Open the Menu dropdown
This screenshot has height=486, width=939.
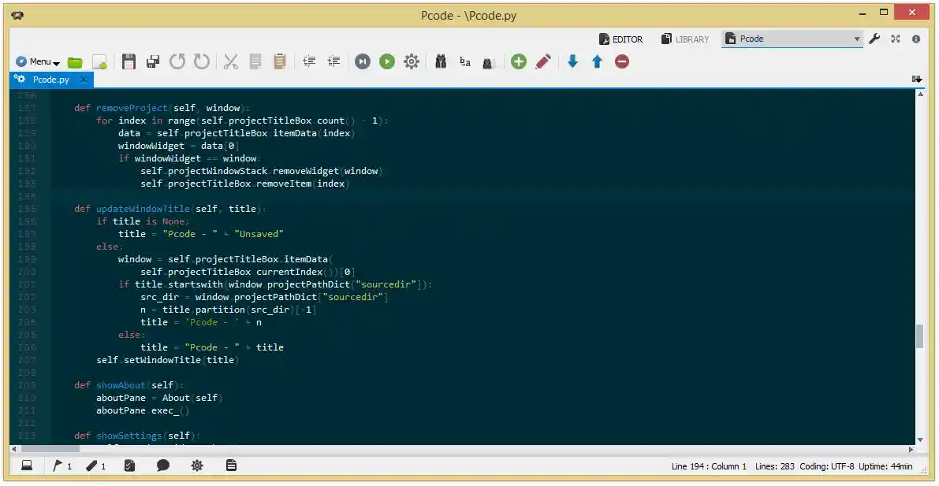pos(38,61)
